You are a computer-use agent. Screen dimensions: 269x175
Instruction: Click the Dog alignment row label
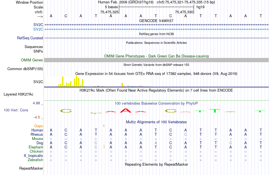[x=40, y=143]
